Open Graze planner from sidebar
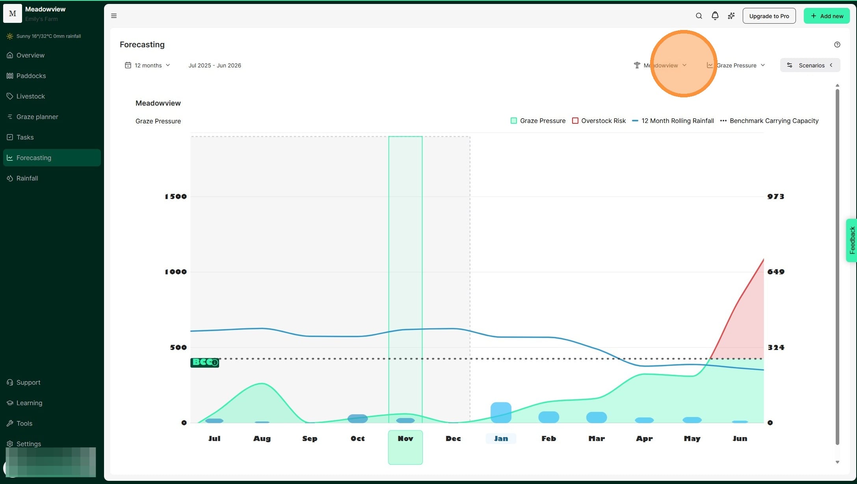This screenshot has height=484, width=857. coord(37,117)
